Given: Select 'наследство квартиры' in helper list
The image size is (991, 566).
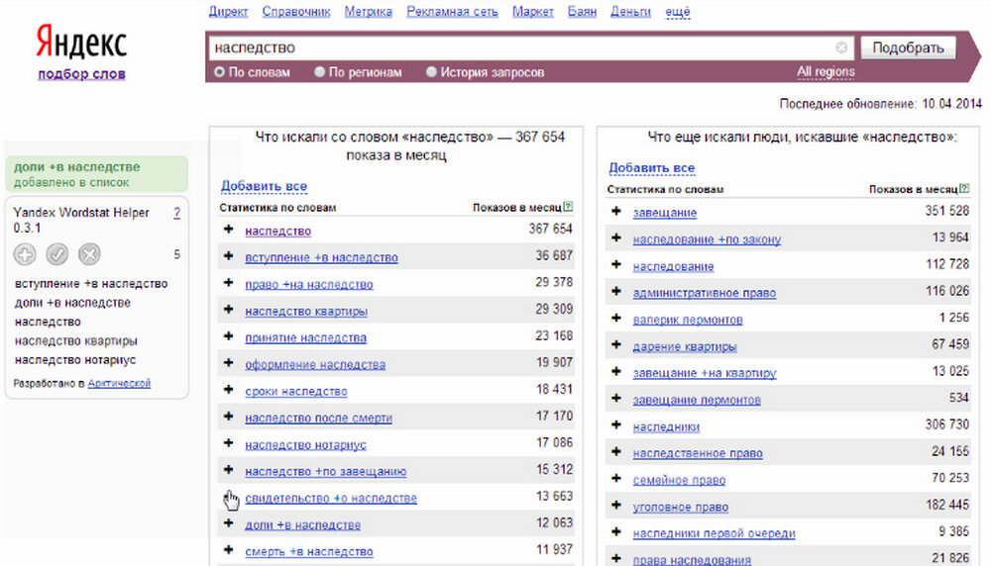Looking at the screenshot, I should (76, 340).
